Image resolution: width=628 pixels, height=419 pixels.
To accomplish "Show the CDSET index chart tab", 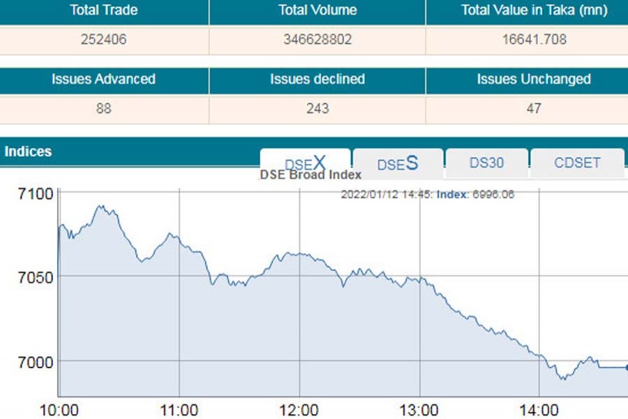I will (x=576, y=163).
